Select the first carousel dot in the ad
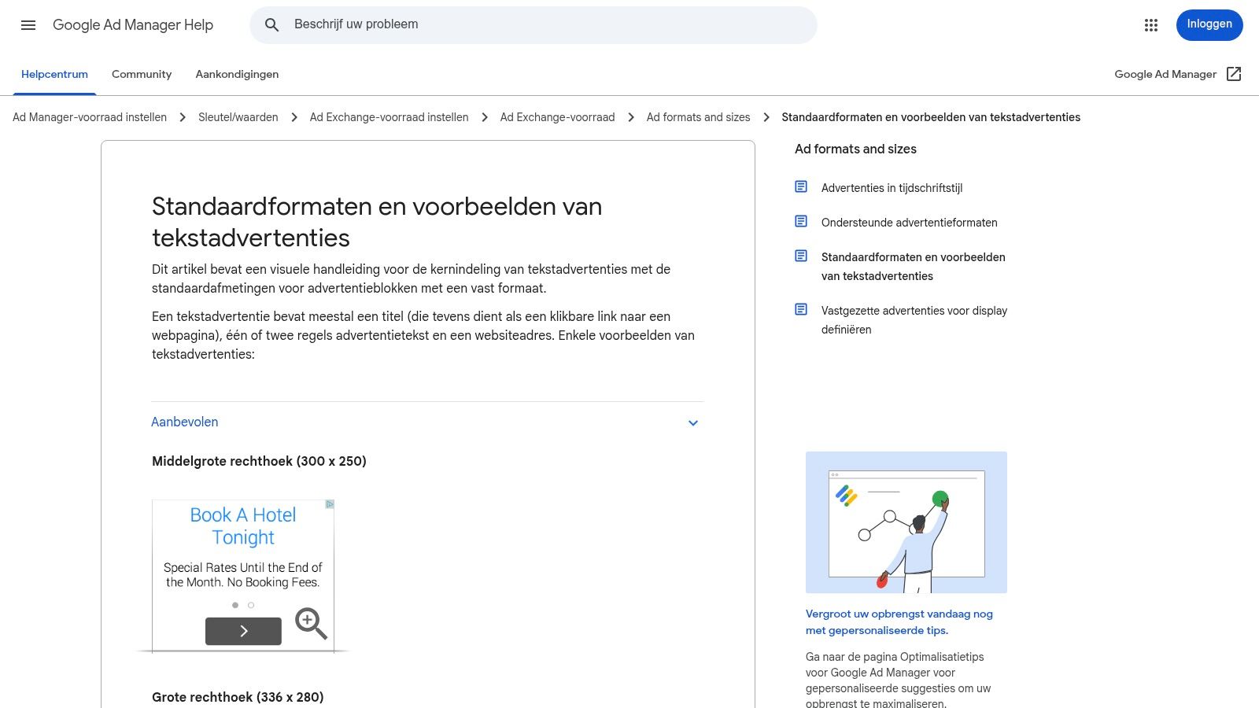The width and height of the screenshot is (1259, 708). coord(235,605)
